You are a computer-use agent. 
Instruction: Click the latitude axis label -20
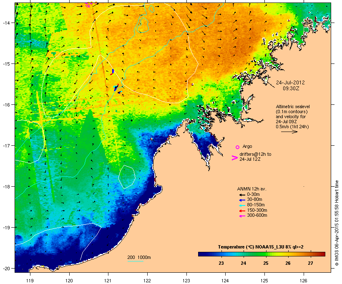click(6, 269)
